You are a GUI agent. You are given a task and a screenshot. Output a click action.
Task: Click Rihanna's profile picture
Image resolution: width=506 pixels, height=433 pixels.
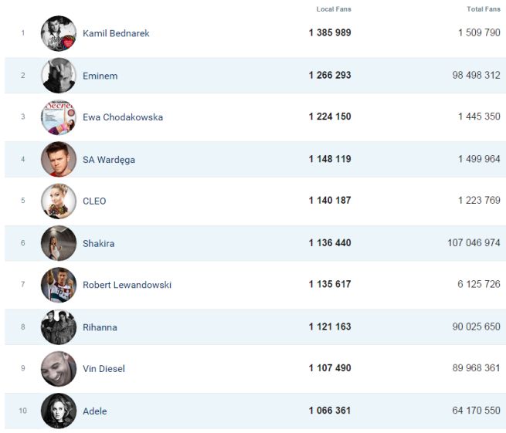pyautogui.click(x=59, y=327)
